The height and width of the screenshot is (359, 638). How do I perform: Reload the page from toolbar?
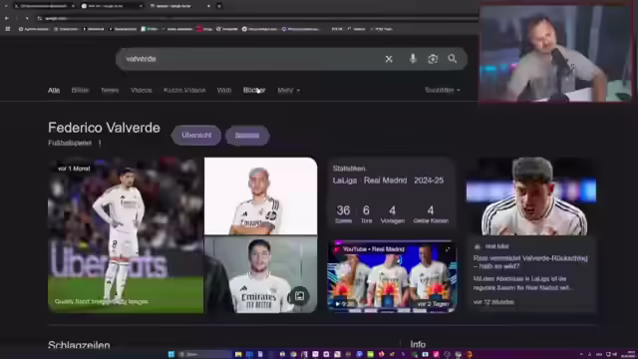27,18
